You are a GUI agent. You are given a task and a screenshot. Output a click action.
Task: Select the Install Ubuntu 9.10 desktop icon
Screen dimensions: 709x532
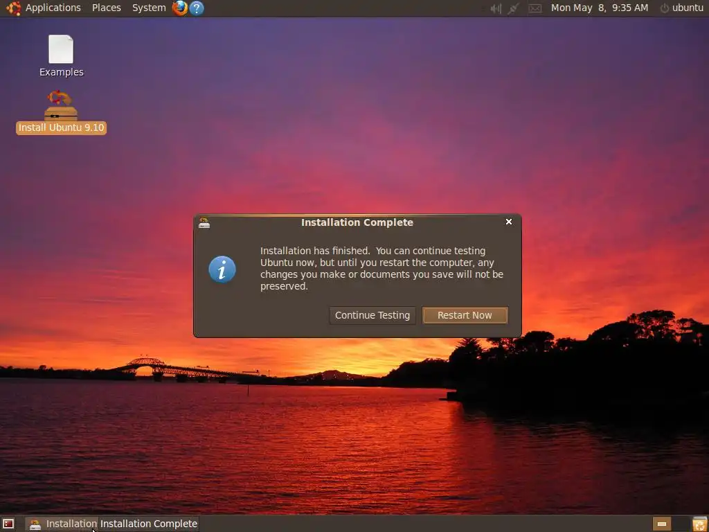pyautogui.click(x=61, y=112)
